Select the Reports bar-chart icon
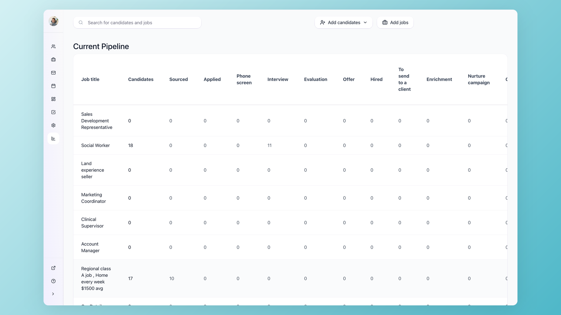Viewport: 561px width, 315px height. [53, 139]
